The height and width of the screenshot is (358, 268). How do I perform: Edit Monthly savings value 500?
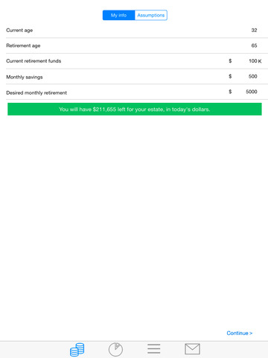[x=253, y=76]
